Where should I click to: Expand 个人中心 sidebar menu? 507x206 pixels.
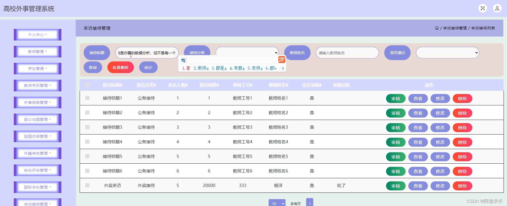(x=38, y=35)
